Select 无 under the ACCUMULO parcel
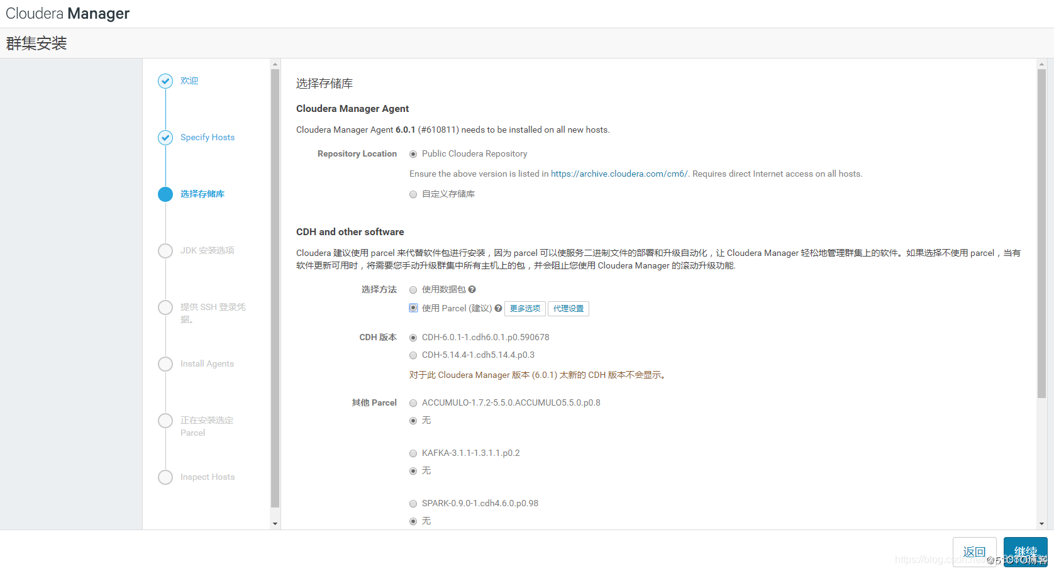The height and width of the screenshot is (571, 1054). pos(413,421)
